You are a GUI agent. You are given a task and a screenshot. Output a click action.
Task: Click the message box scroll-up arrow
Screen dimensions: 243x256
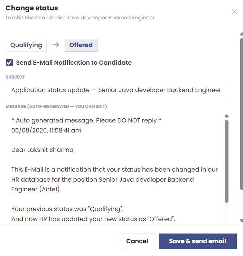(x=226, y=116)
